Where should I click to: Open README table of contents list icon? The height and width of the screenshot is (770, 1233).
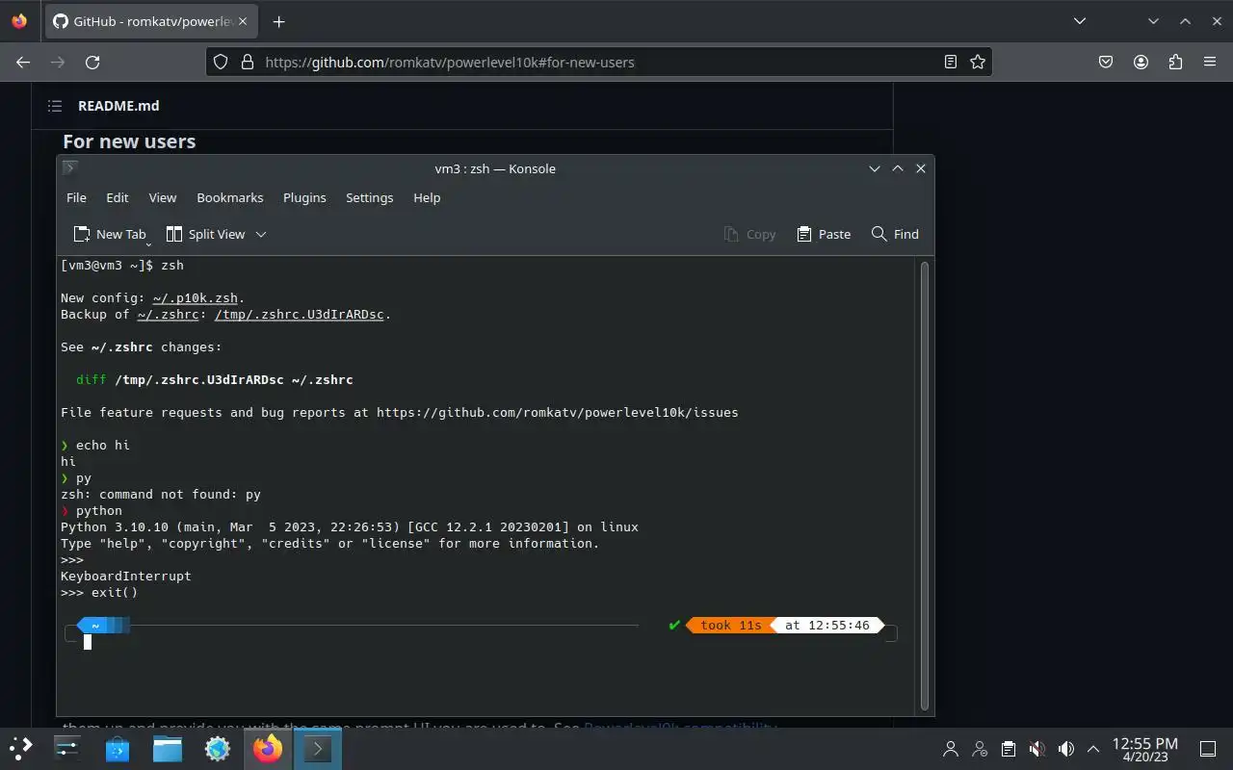55,106
